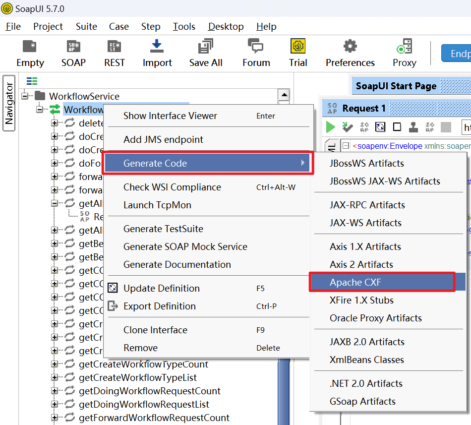This screenshot has width=471, height=425.
Task: Open Preferences gear icon
Action: [350, 46]
